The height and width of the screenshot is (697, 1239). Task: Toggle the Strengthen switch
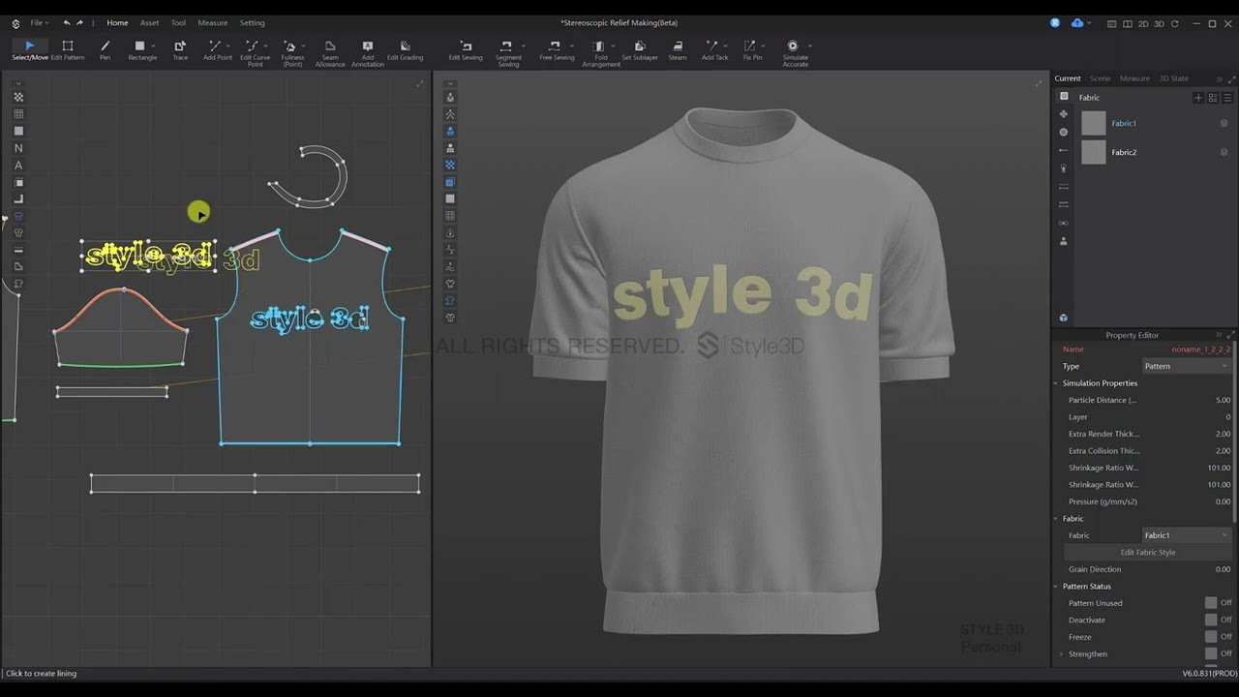pyautogui.click(x=1211, y=653)
